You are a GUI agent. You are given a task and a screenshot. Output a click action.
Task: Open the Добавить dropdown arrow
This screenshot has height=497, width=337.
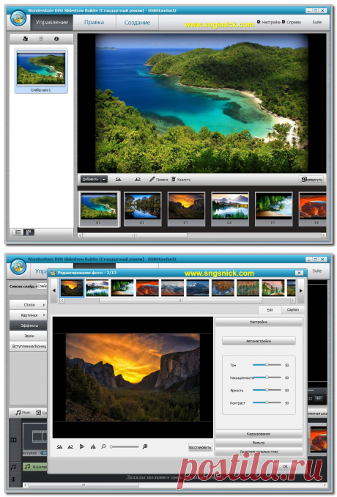(104, 180)
